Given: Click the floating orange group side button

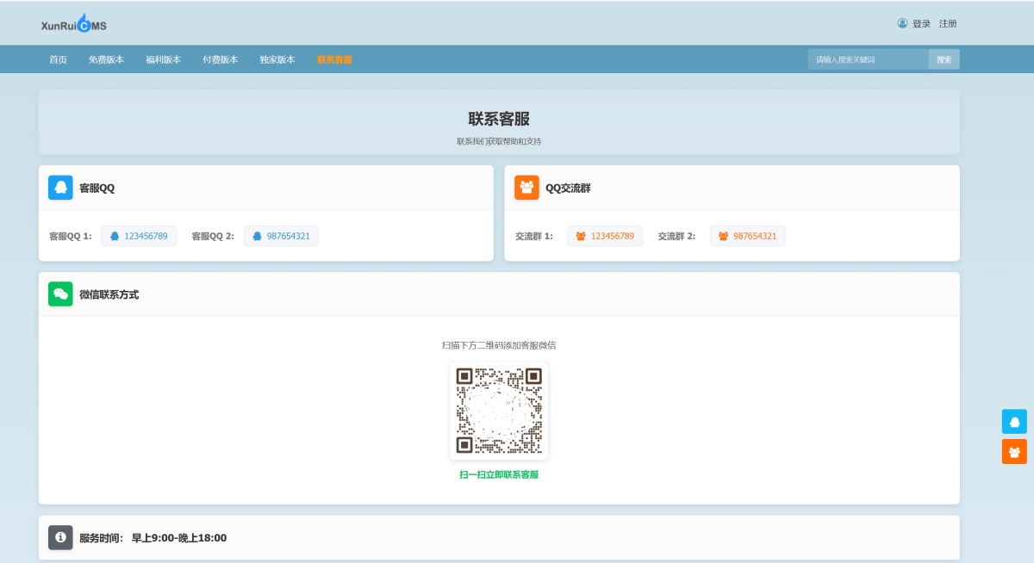Looking at the screenshot, I should click(x=1014, y=452).
